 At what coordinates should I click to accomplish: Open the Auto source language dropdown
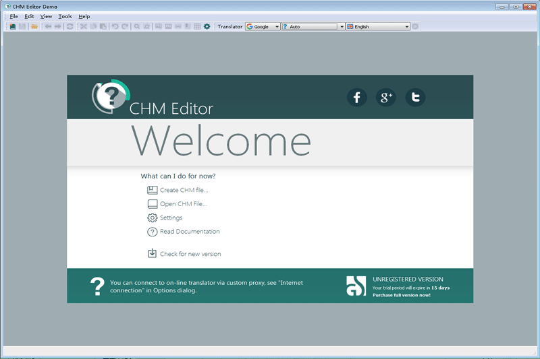(x=313, y=26)
